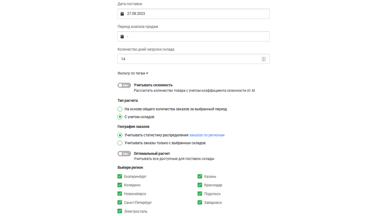
Task: Enable the "Оптимальный расчет" switch
Action: [124, 154]
